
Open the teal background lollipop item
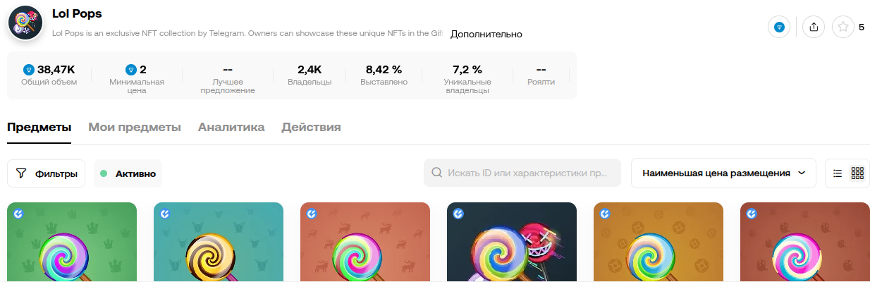(219, 243)
